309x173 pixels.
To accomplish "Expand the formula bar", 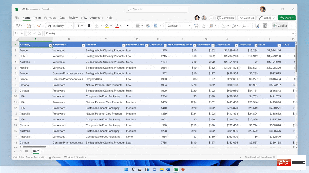I will tap(293, 33).
